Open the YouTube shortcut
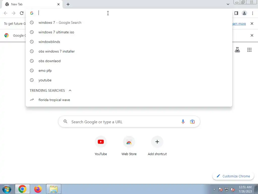Screen dimensions: 258x194 click(101, 146)
